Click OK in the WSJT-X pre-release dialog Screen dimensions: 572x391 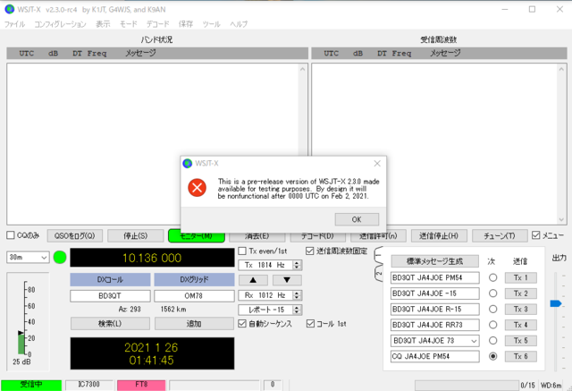click(x=357, y=219)
